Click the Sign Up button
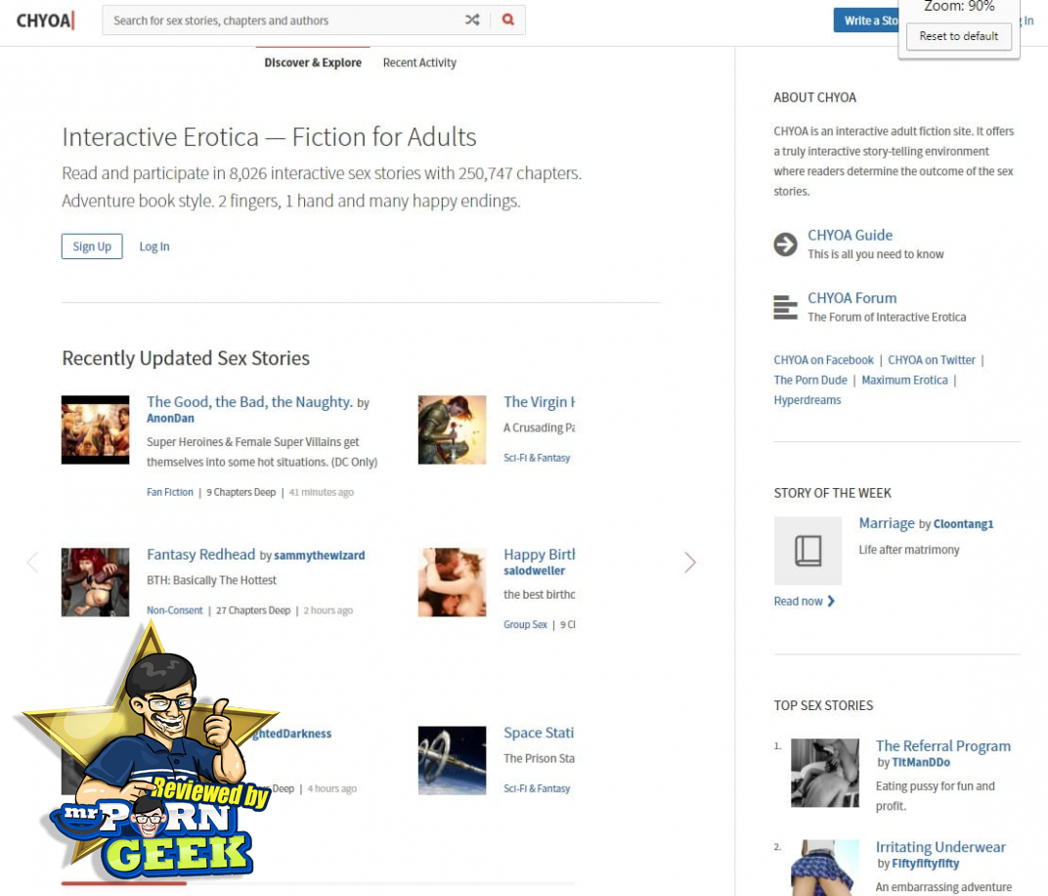1048x896 pixels. (92, 246)
